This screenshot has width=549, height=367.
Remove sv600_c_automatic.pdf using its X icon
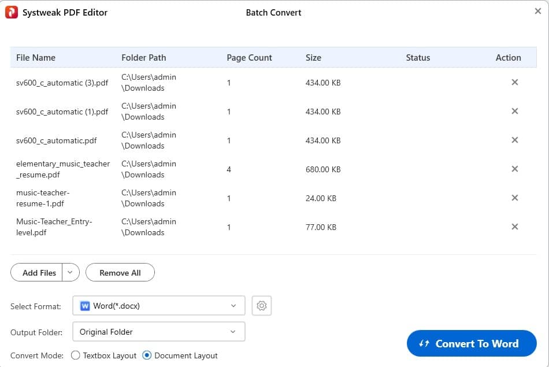(x=514, y=140)
